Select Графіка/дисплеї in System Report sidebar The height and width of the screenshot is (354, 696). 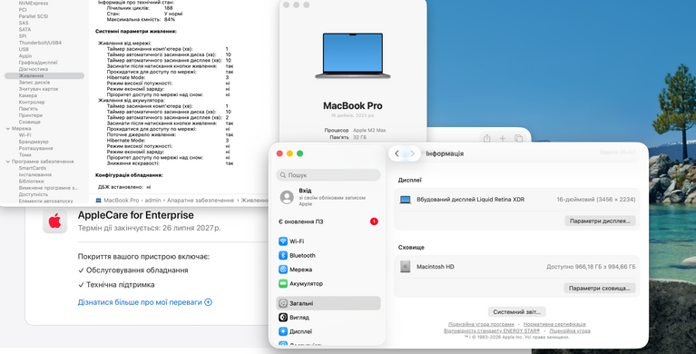[x=38, y=63]
